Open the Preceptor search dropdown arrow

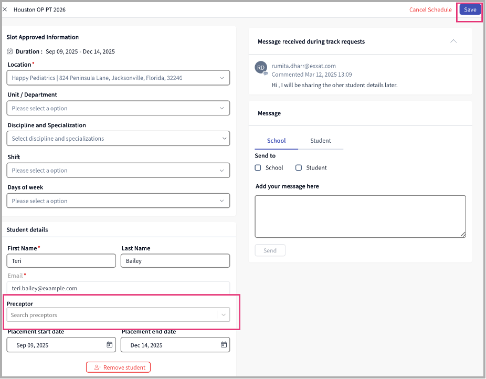(x=224, y=315)
